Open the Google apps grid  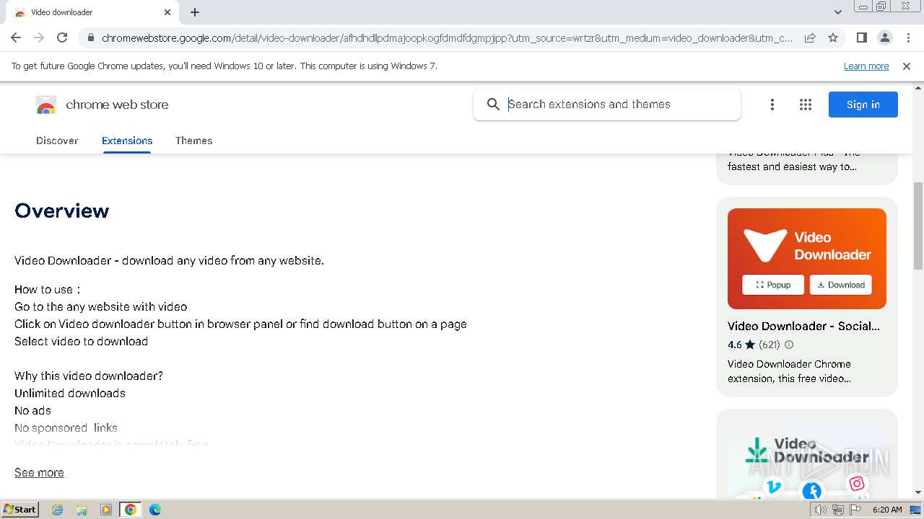(x=806, y=105)
